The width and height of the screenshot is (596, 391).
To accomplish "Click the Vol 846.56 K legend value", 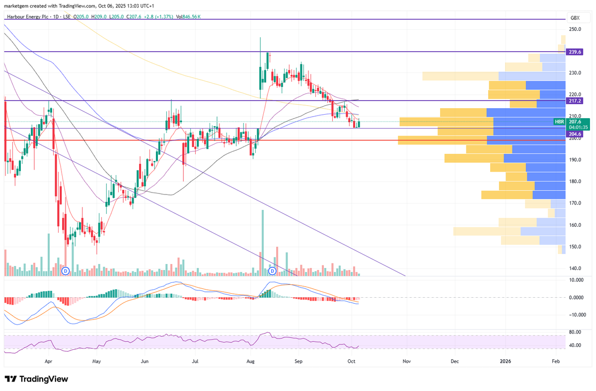I will tap(189, 17).
